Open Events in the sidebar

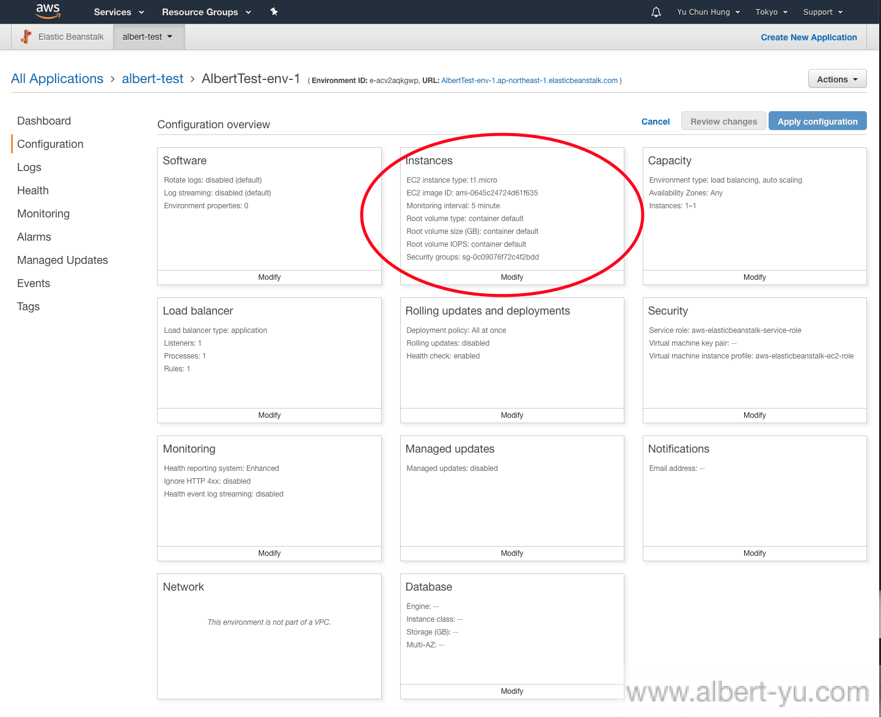click(34, 283)
